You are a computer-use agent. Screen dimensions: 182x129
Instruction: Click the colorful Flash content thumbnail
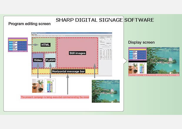click(50, 86)
